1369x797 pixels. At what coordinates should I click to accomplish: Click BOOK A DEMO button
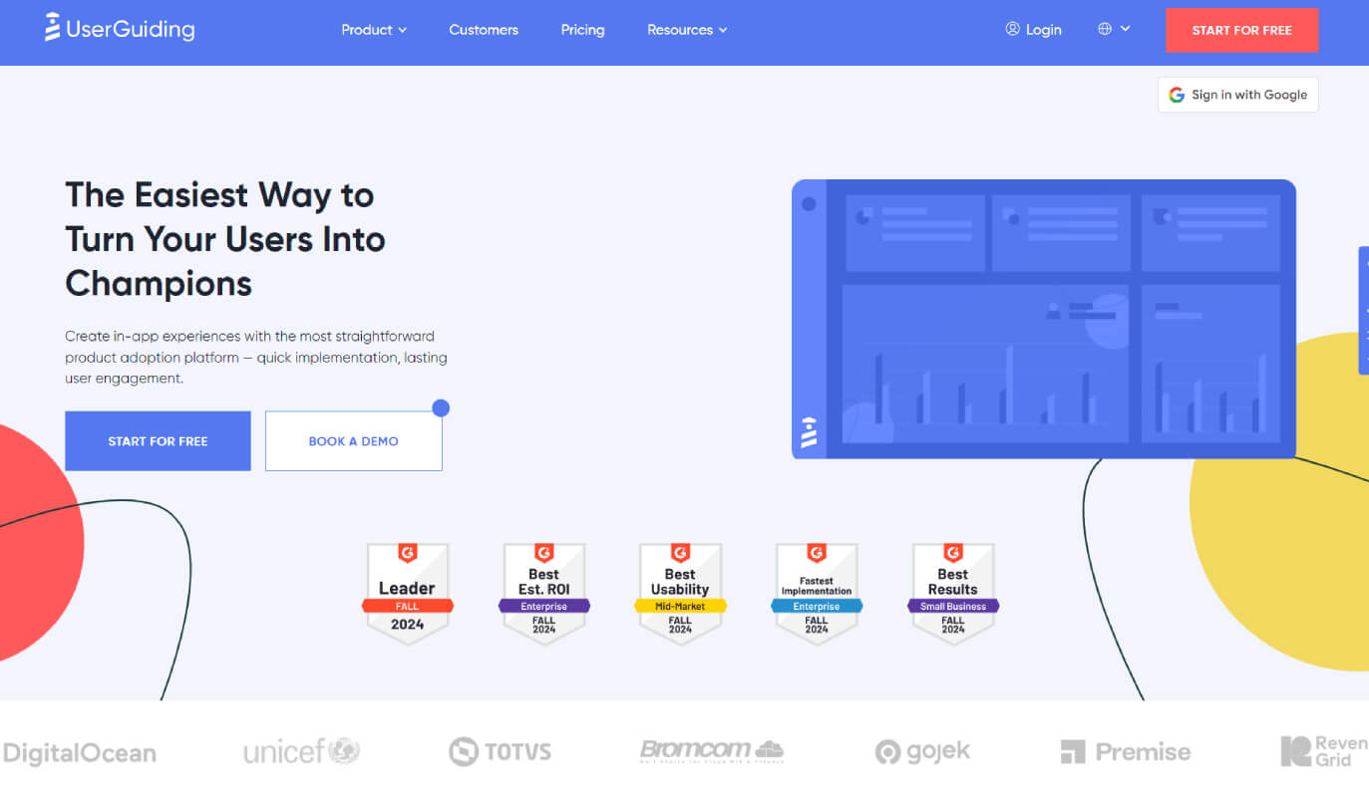[353, 441]
